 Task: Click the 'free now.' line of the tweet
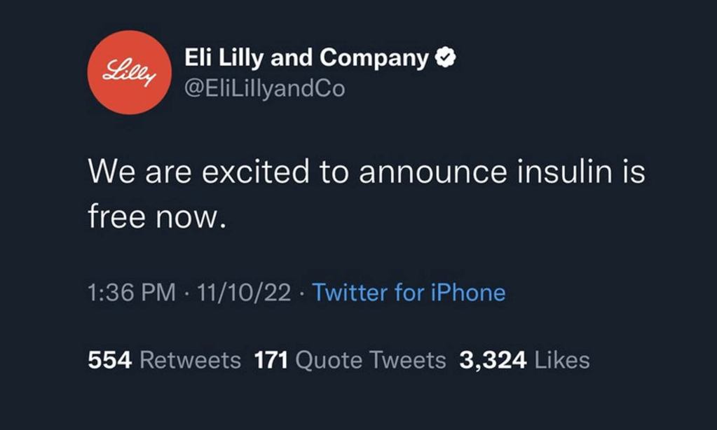click(157, 216)
